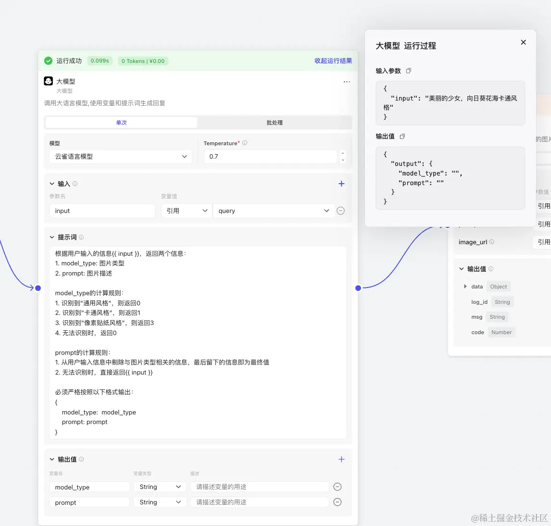This screenshot has width=551, height=526.
Task: Click the 运行成功 status text
Action: click(69, 61)
